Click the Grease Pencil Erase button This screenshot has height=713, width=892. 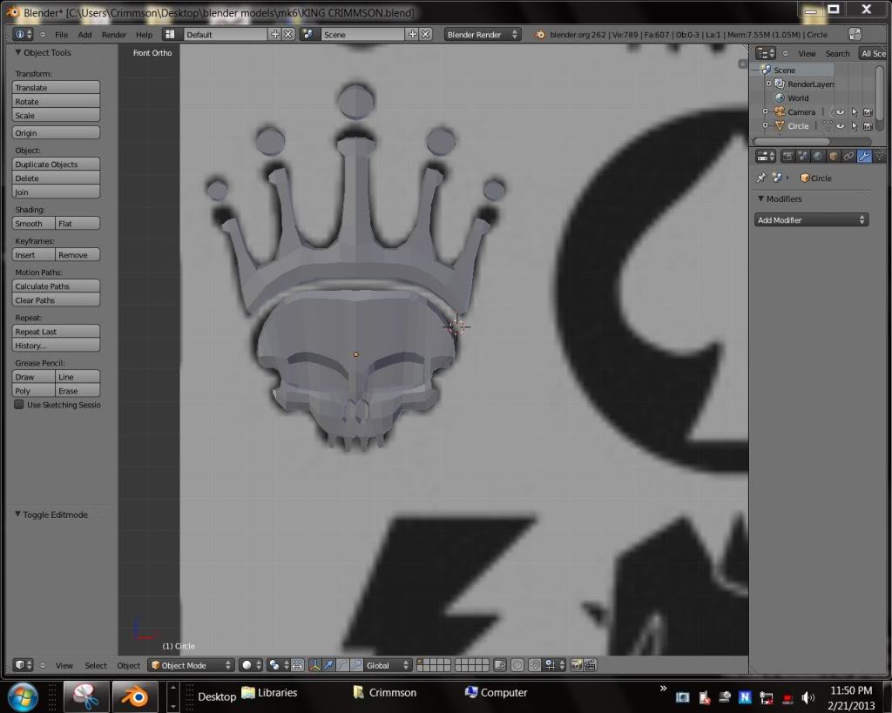78,391
